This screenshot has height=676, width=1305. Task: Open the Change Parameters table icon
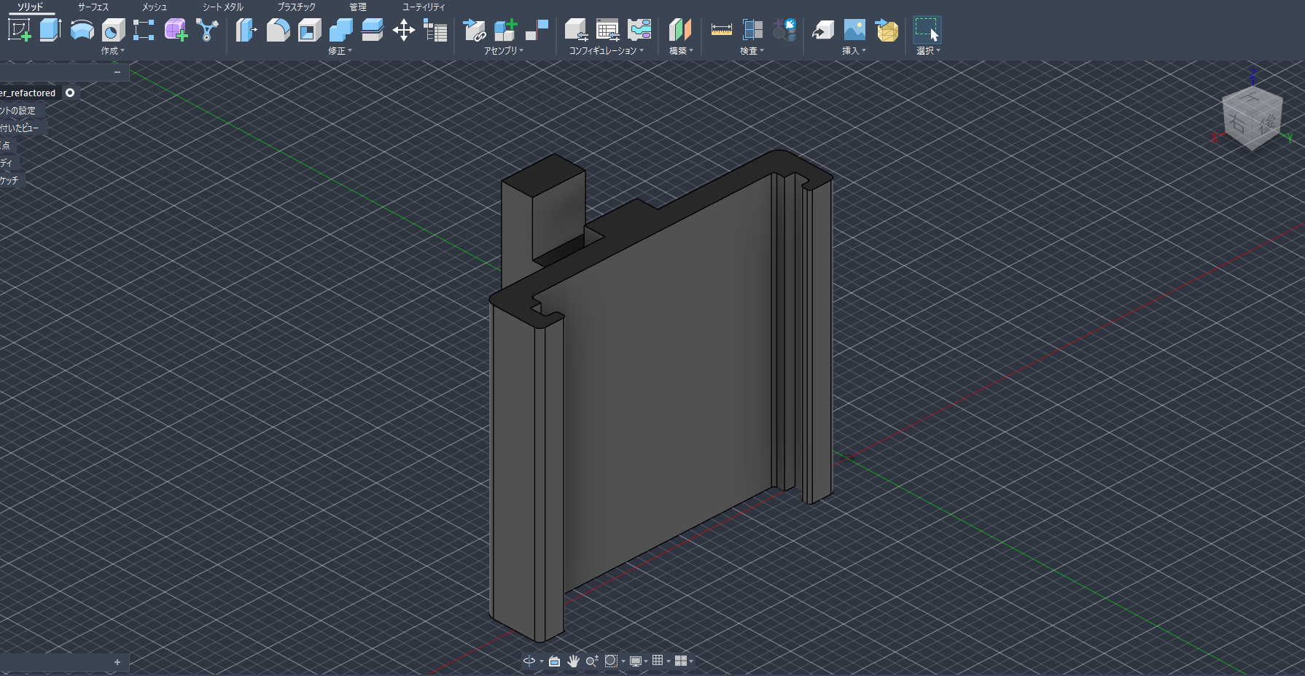[435, 31]
